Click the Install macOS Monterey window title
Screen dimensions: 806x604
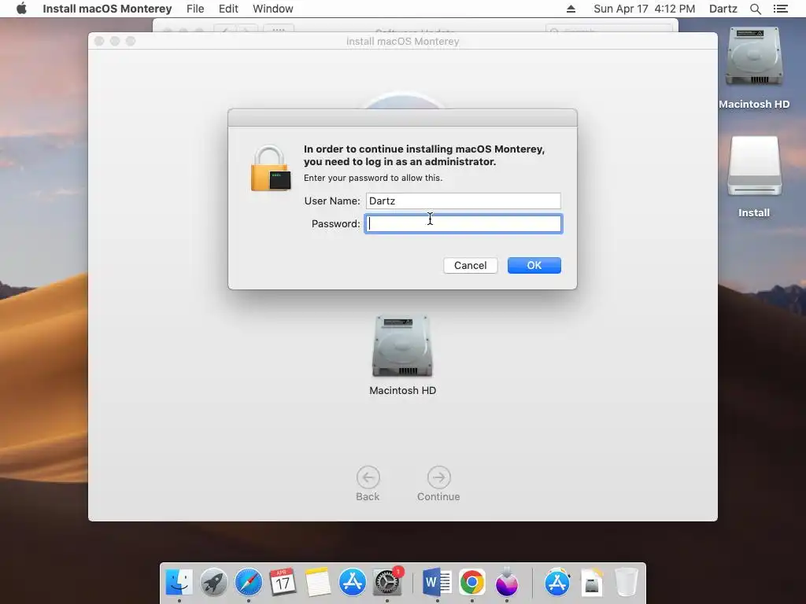(402, 41)
